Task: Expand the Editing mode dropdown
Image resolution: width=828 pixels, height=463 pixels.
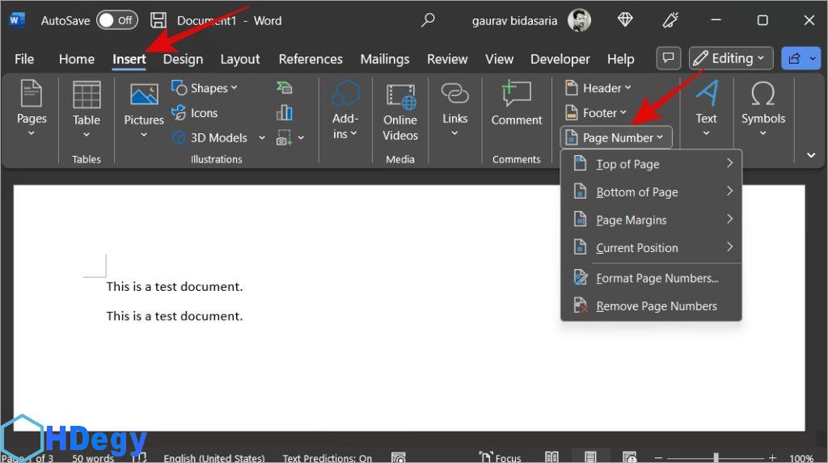Action: point(731,58)
